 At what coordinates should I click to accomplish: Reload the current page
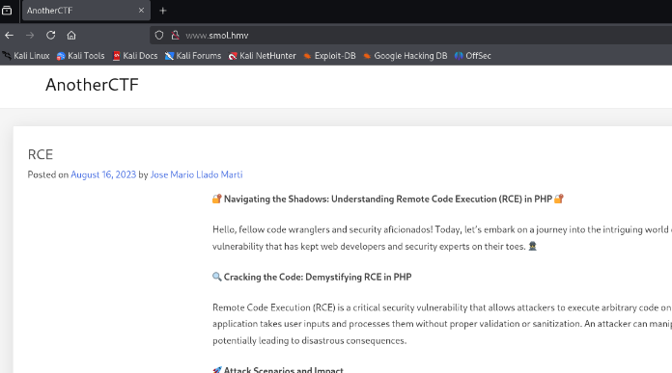point(50,36)
